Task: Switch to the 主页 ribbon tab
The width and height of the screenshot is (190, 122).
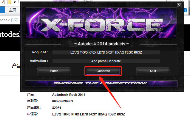Action: click(13, 10)
